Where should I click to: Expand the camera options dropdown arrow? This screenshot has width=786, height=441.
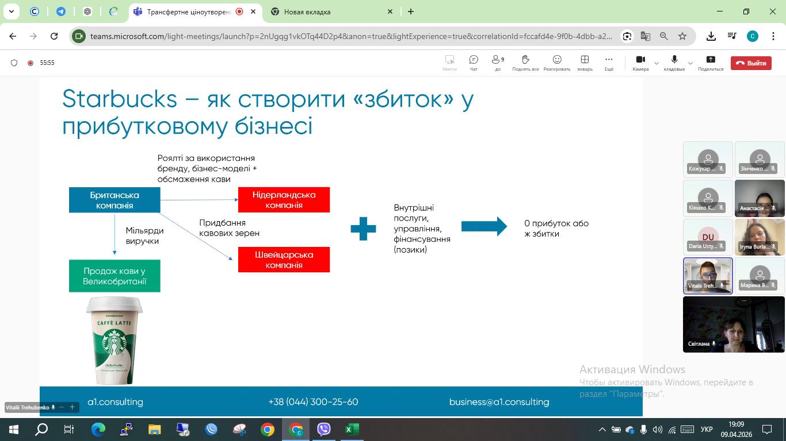[x=657, y=63]
